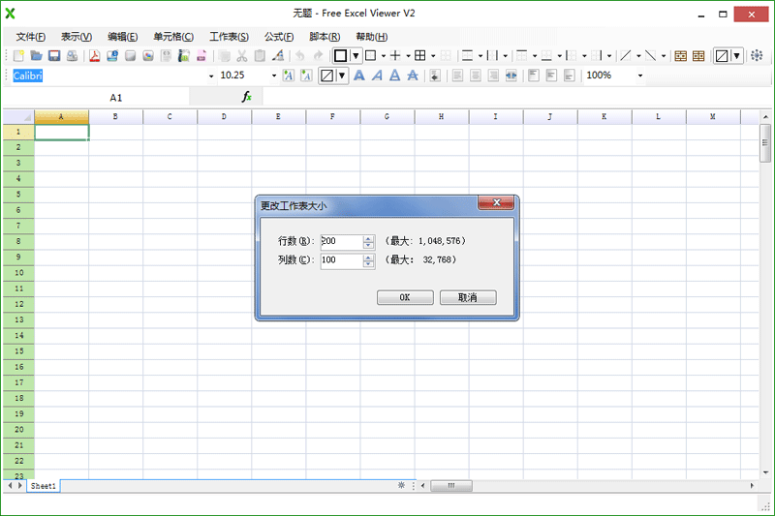This screenshot has width=775, height=516.
Task: Click the Paste clipboard icon
Action: coord(260,56)
